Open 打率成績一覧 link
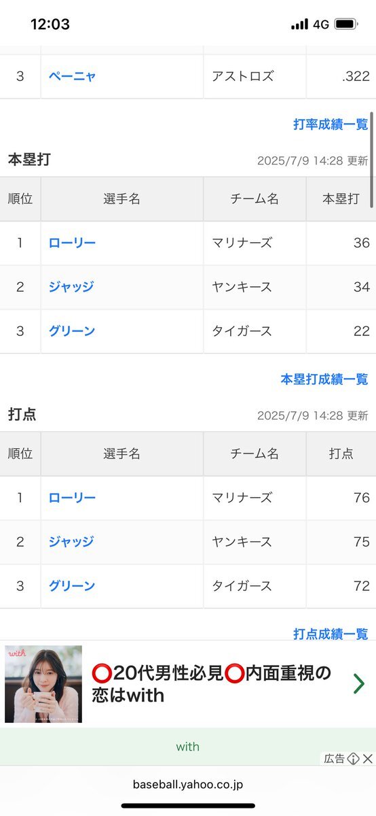This screenshot has height=816, width=376. [x=331, y=124]
